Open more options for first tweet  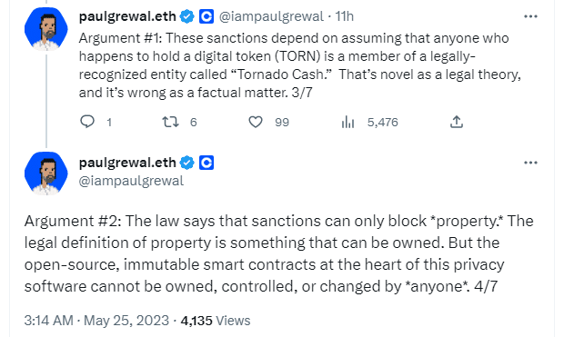pos(530,16)
